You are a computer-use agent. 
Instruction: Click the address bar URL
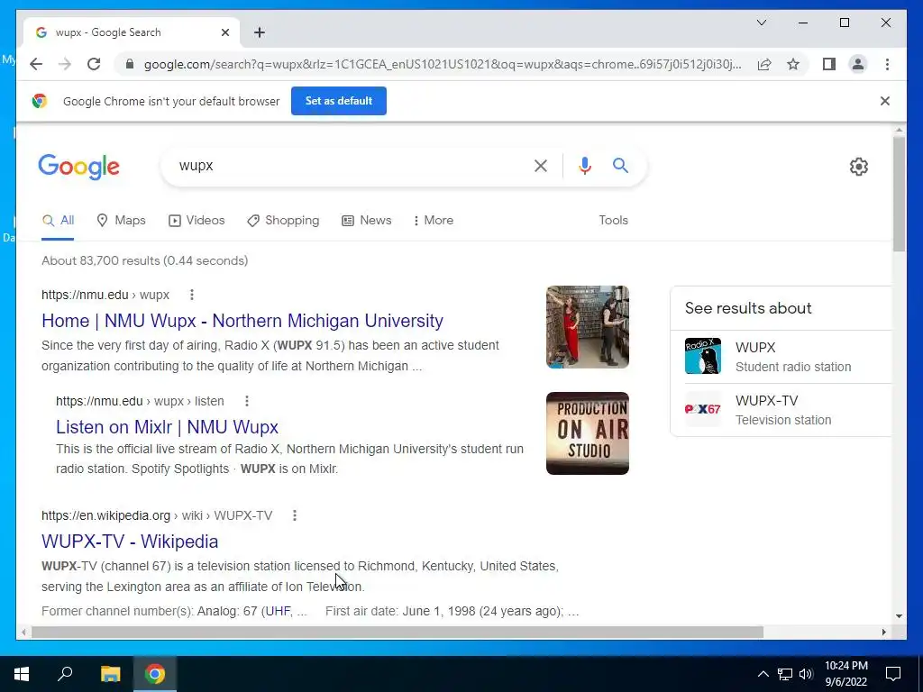click(x=443, y=64)
